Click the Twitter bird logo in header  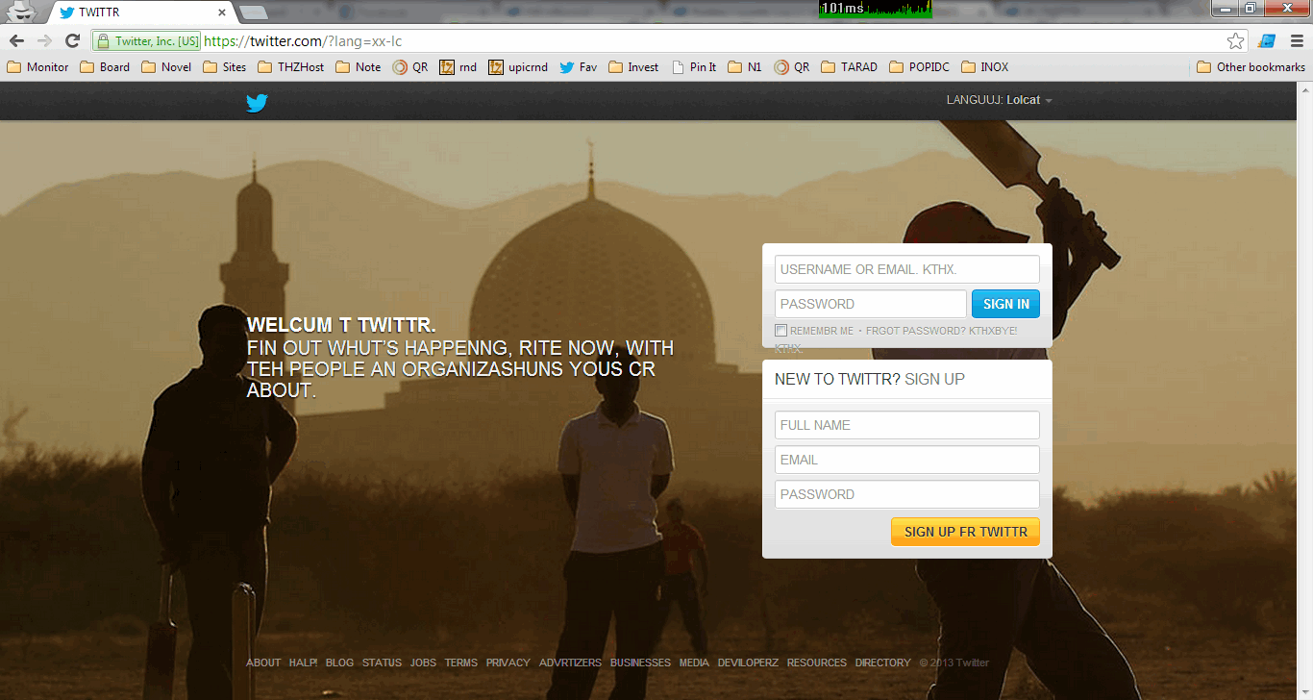coord(257,102)
